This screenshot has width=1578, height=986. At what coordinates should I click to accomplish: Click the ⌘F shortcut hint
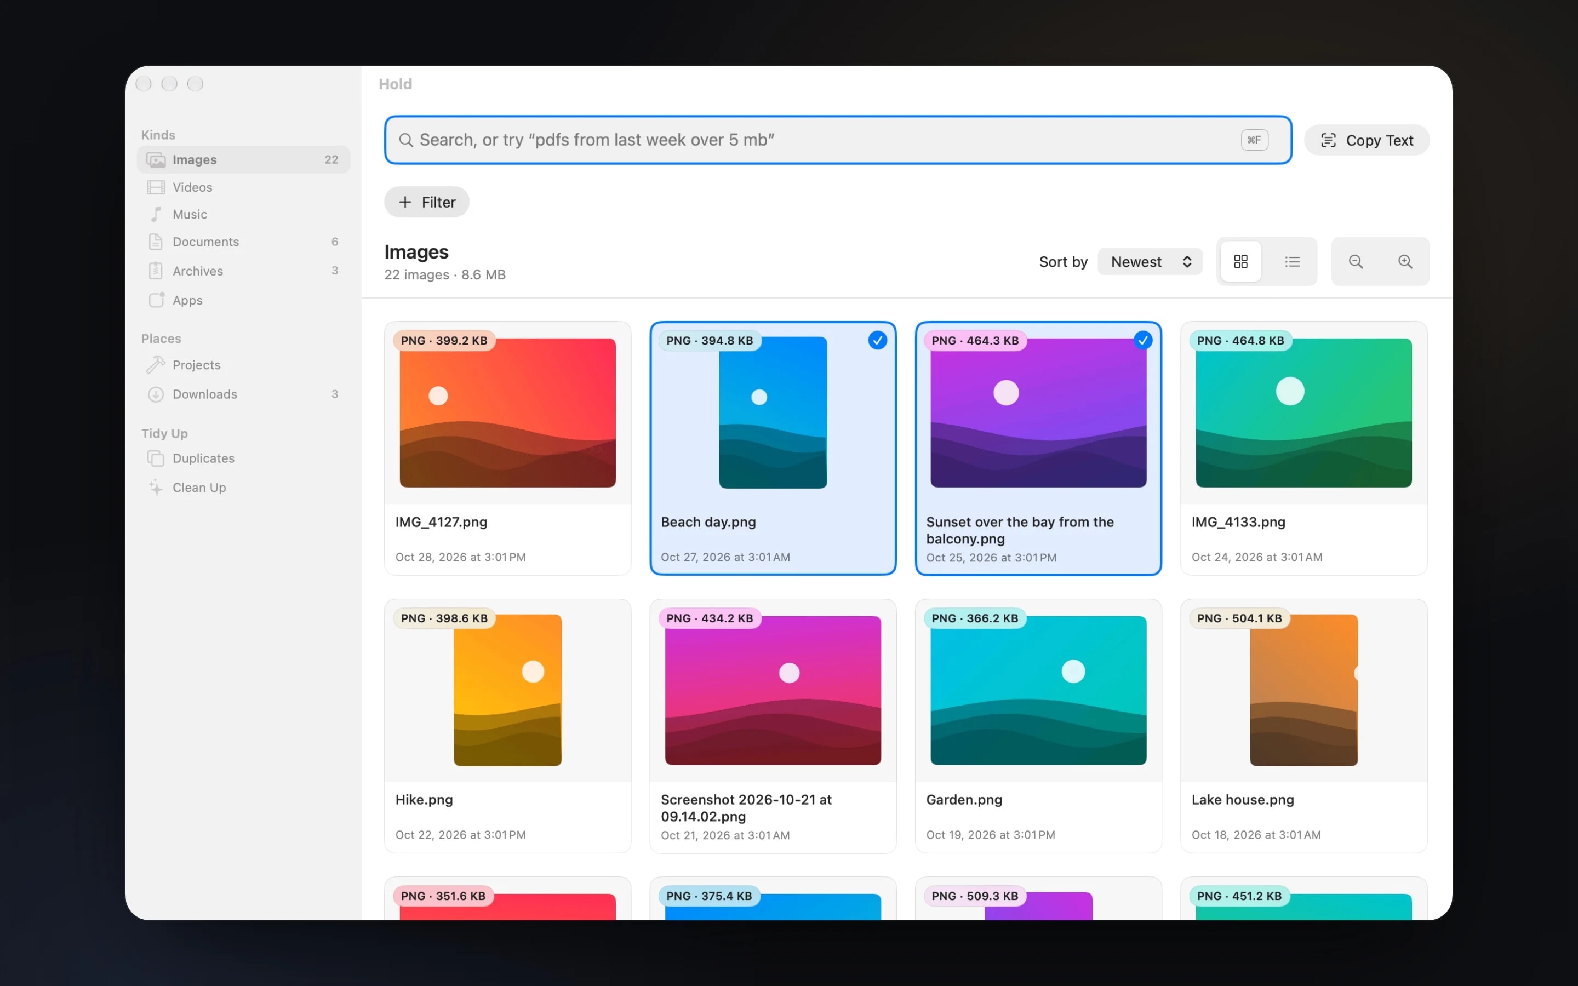[x=1254, y=140]
